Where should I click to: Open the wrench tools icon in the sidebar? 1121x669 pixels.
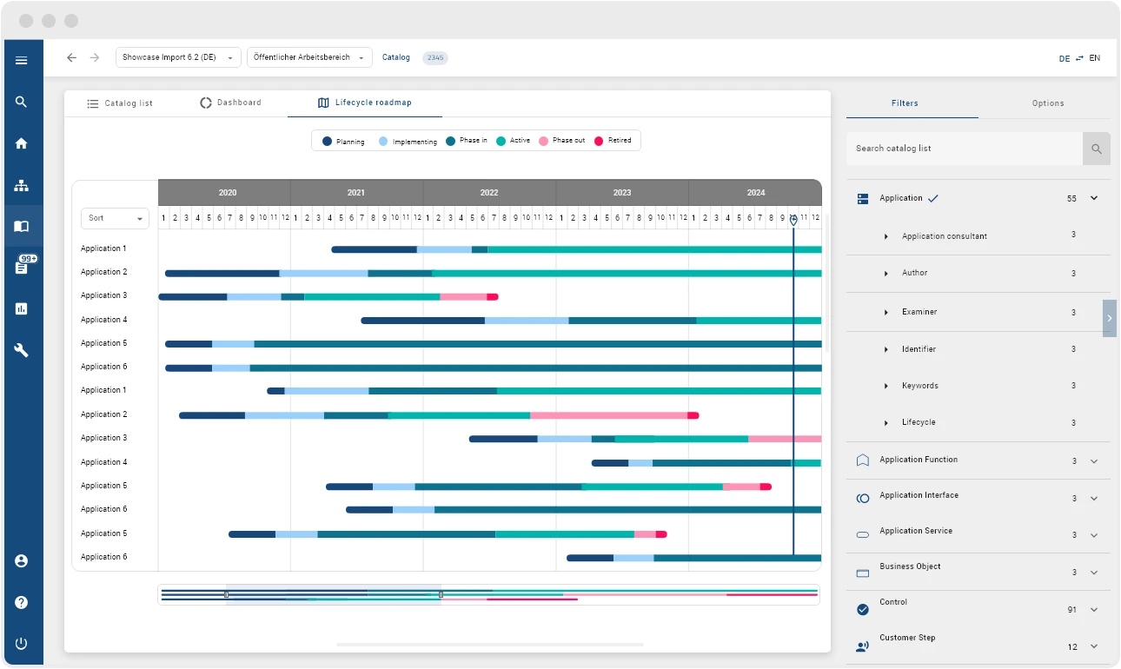point(22,350)
